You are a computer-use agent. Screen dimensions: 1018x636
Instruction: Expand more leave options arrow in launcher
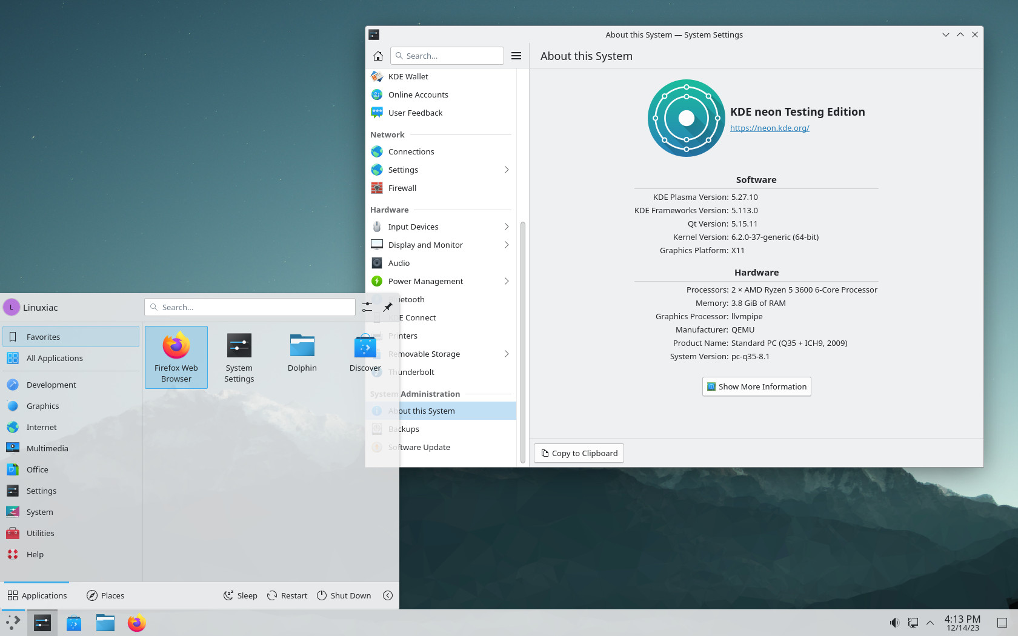388,595
